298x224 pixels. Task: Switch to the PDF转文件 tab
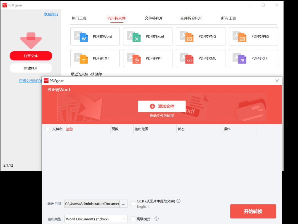(116, 18)
